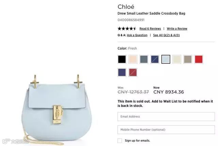Select the navy two-tone diagonal swatch
The height and width of the screenshot is (146, 218).
point(155,59)
